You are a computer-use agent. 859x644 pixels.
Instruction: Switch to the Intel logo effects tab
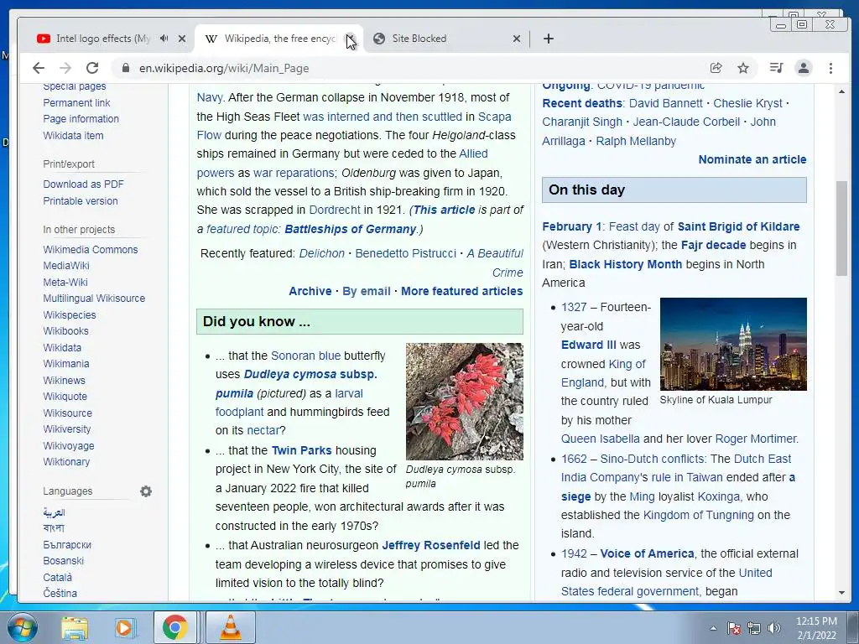[x=102, y=39]
